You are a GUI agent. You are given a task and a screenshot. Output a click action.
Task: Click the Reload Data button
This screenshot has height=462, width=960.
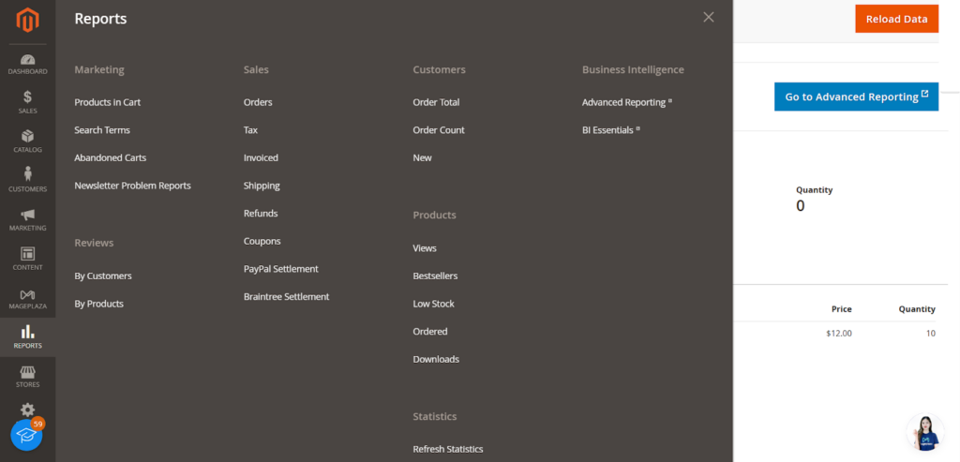click(896, 19)
